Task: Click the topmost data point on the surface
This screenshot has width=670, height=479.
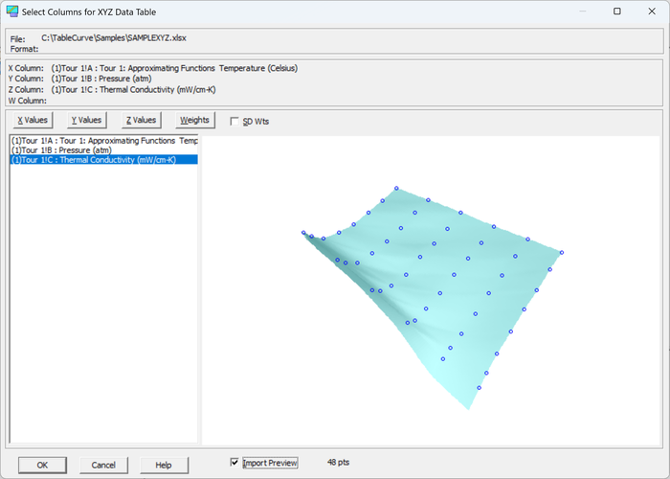Action: pyautogui.click(x=396, y=188)
